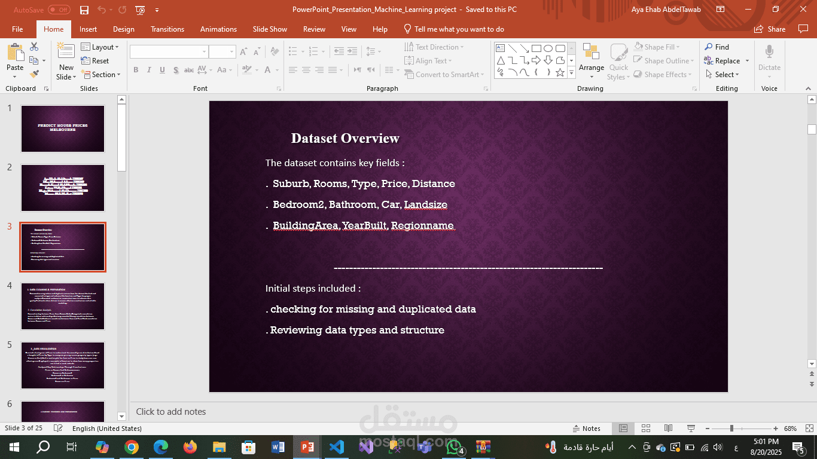Open the Comments pane icon
The height and width of the screenshot is (459, 817).
pos(803,29)
